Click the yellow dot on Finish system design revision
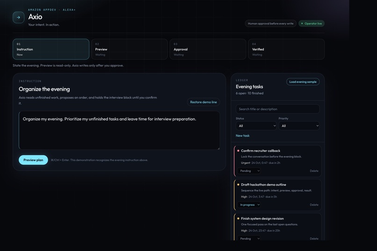Image resolution: width=377 pixels, height=251 pixels. pyautogui.click(x=238, y=219)
